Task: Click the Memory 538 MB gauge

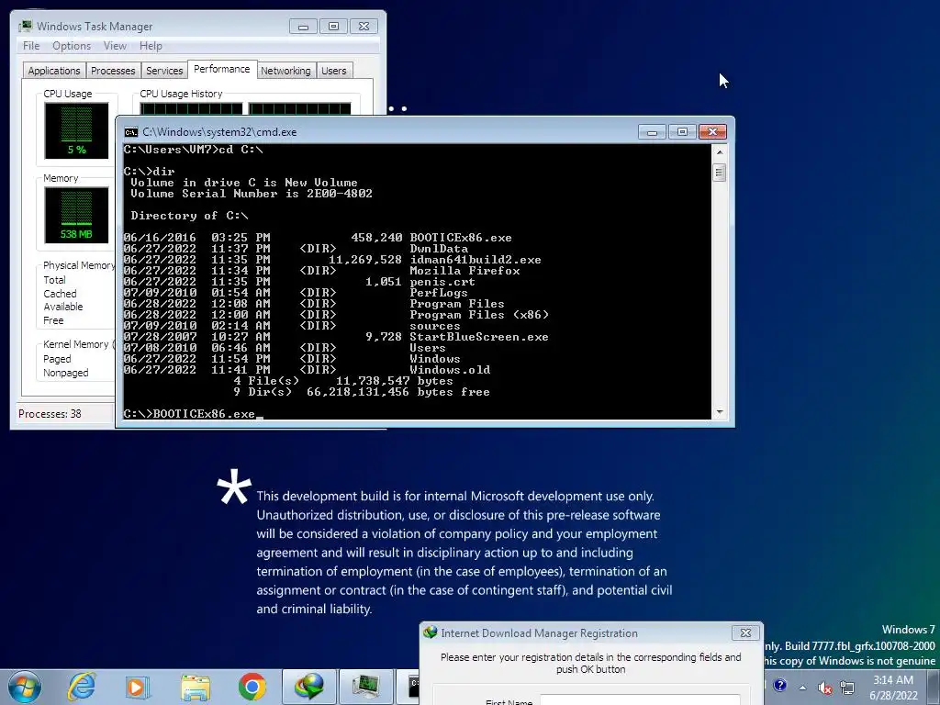Action: 76,215
